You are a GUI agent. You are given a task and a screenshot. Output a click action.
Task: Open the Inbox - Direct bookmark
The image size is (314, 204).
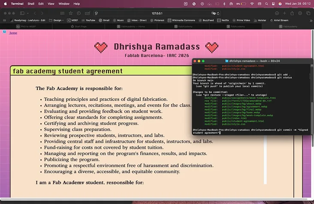137,20
